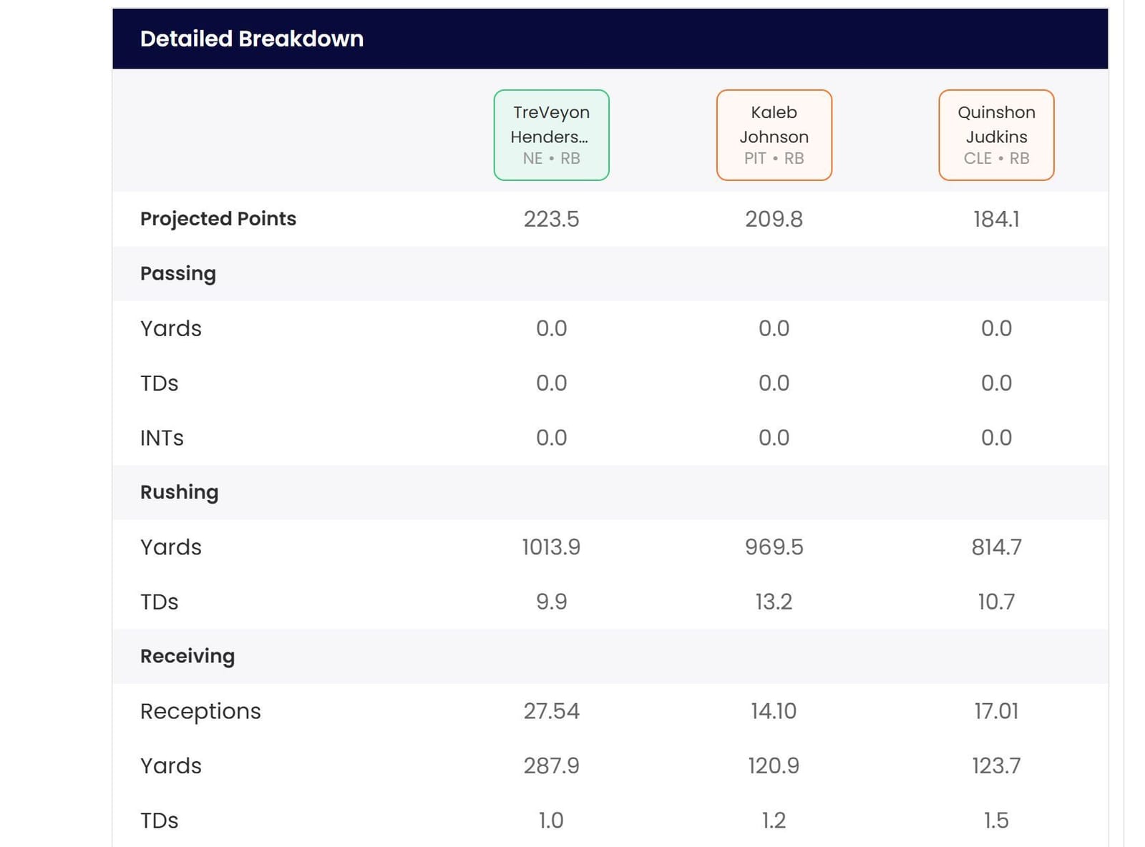Click the Passing section heading
Screen dimensions: 1145x847
[177, 273]
